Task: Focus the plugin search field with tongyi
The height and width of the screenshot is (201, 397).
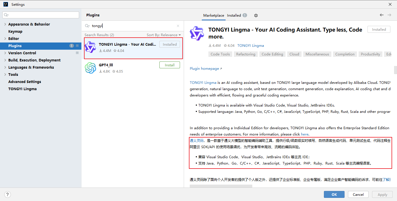Action: pyautogui.click(x=132, y=26)
